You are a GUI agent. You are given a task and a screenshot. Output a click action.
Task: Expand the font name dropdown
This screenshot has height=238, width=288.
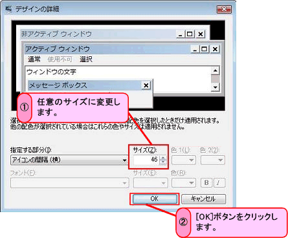[70, 183]
